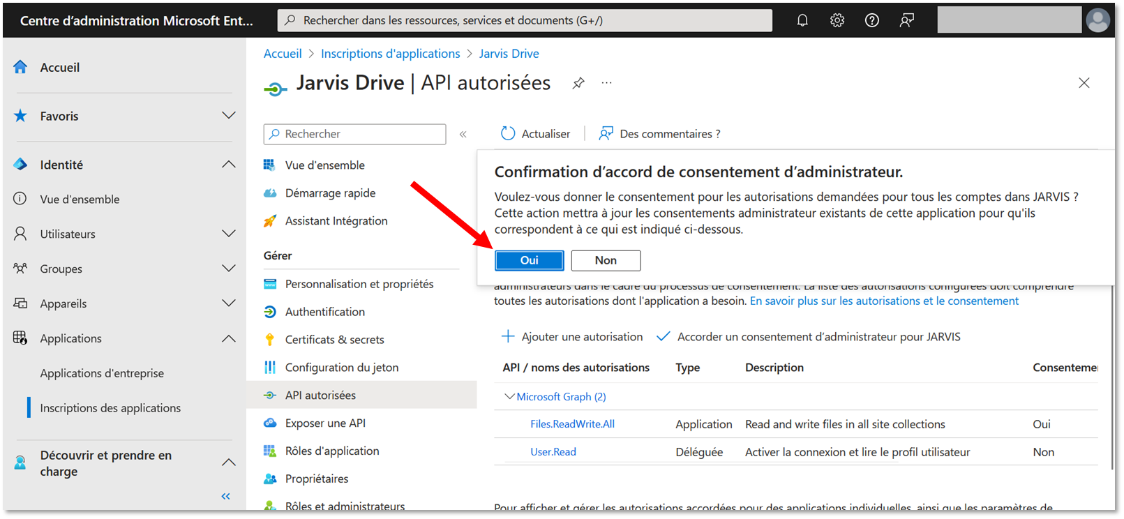Open the settings gear icon
This screenshot has width=1124, height=519.
click(x=837, y=20)
